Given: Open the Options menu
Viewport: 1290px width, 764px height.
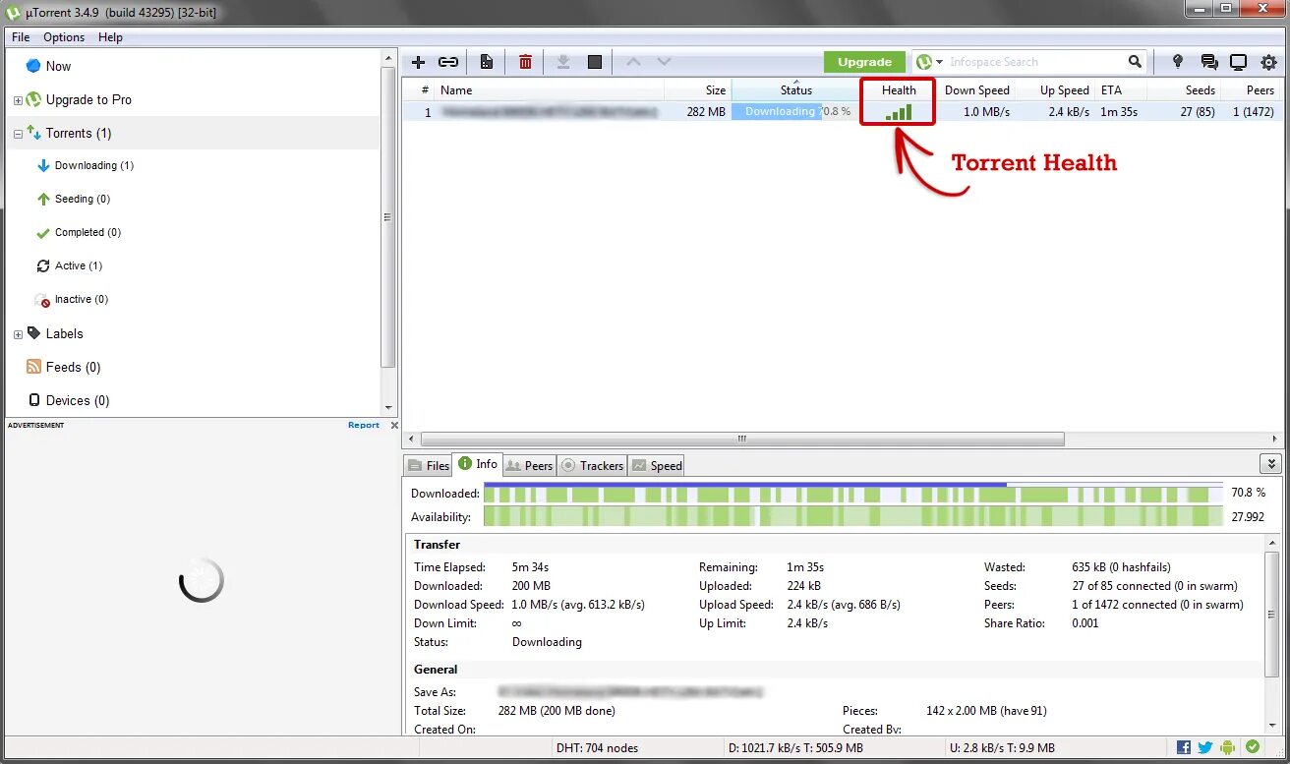Looking at the screenshot, I should [x=64, y=36].
